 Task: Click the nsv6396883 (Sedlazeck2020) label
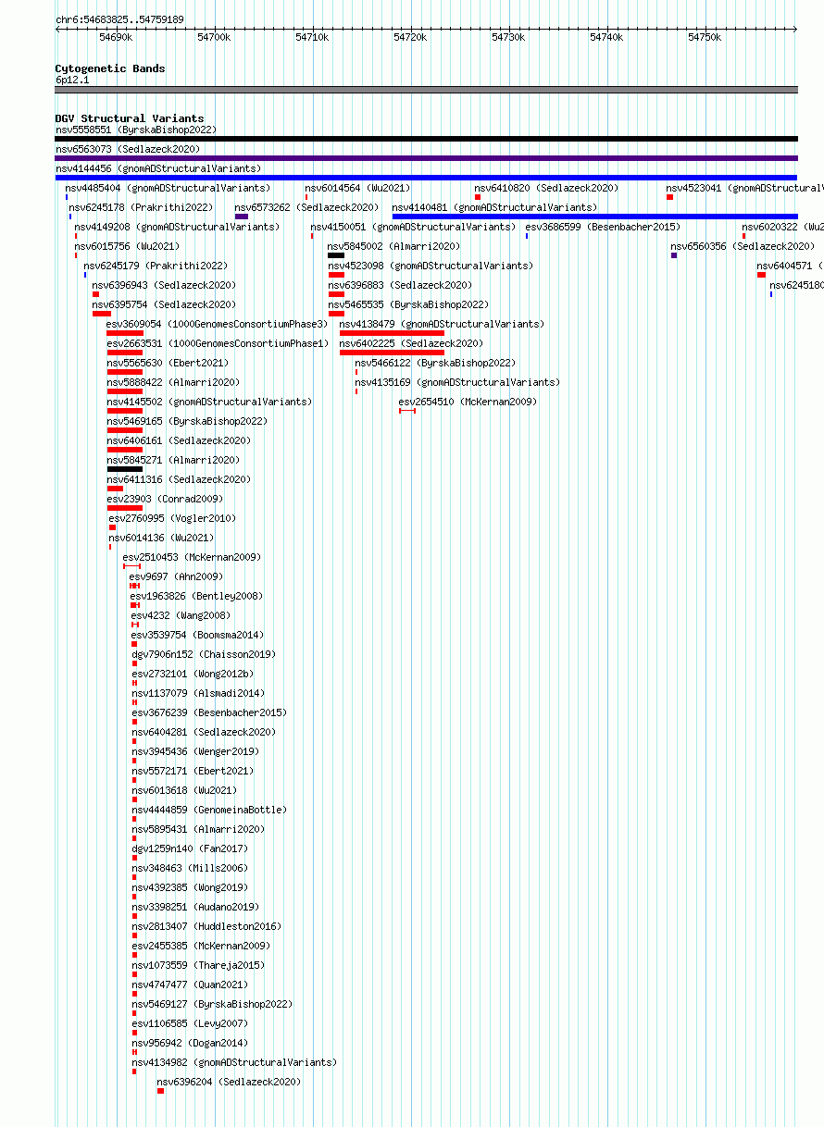400,285
